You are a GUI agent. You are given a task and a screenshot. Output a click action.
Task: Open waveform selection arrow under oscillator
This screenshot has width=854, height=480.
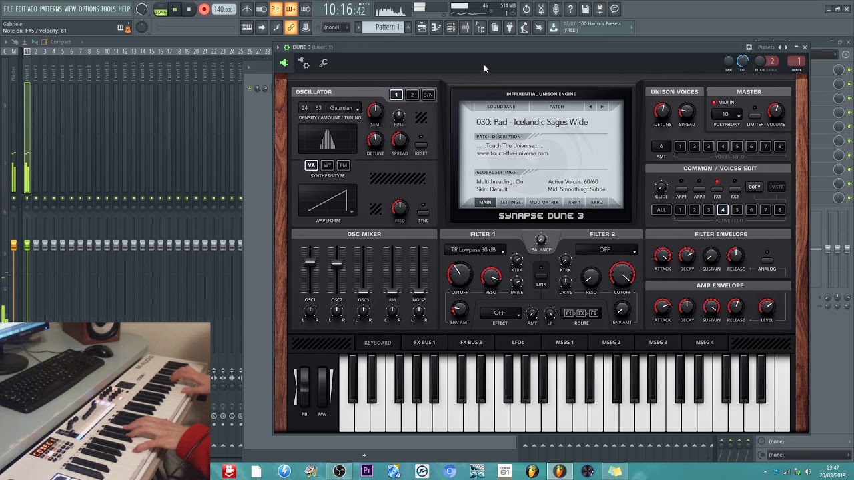352,212
